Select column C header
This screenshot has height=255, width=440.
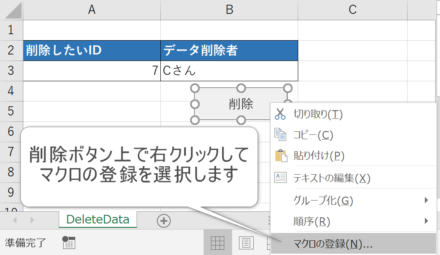[x=352, y=10]
